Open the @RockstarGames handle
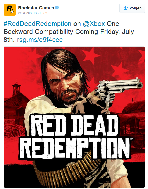 (x=33, y=13)
